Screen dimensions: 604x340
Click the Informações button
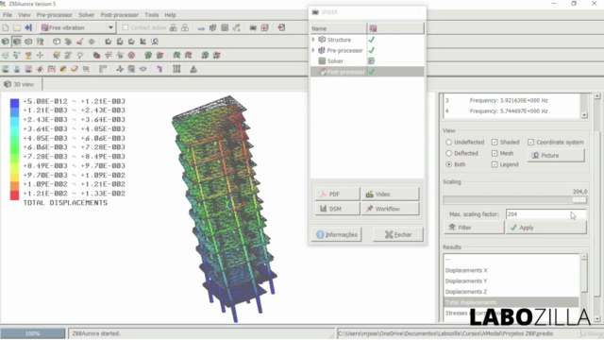click(337, 234)
